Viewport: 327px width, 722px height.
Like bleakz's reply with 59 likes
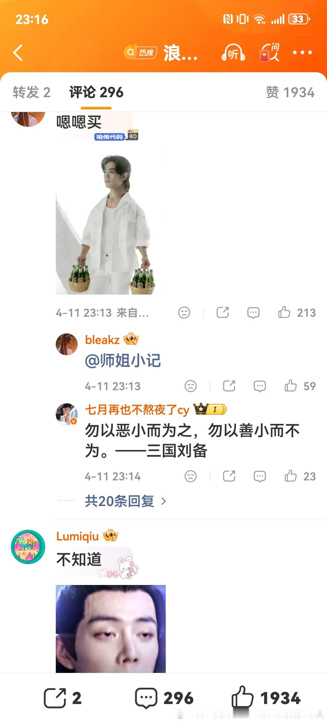tap(300, 386)
